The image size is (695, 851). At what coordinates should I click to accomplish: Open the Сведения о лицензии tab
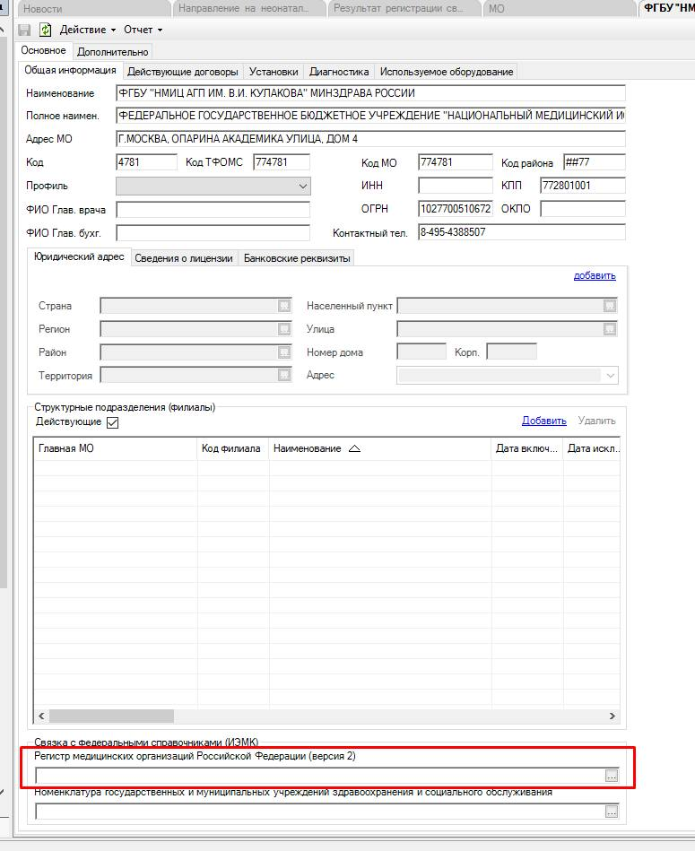(183, 258)
